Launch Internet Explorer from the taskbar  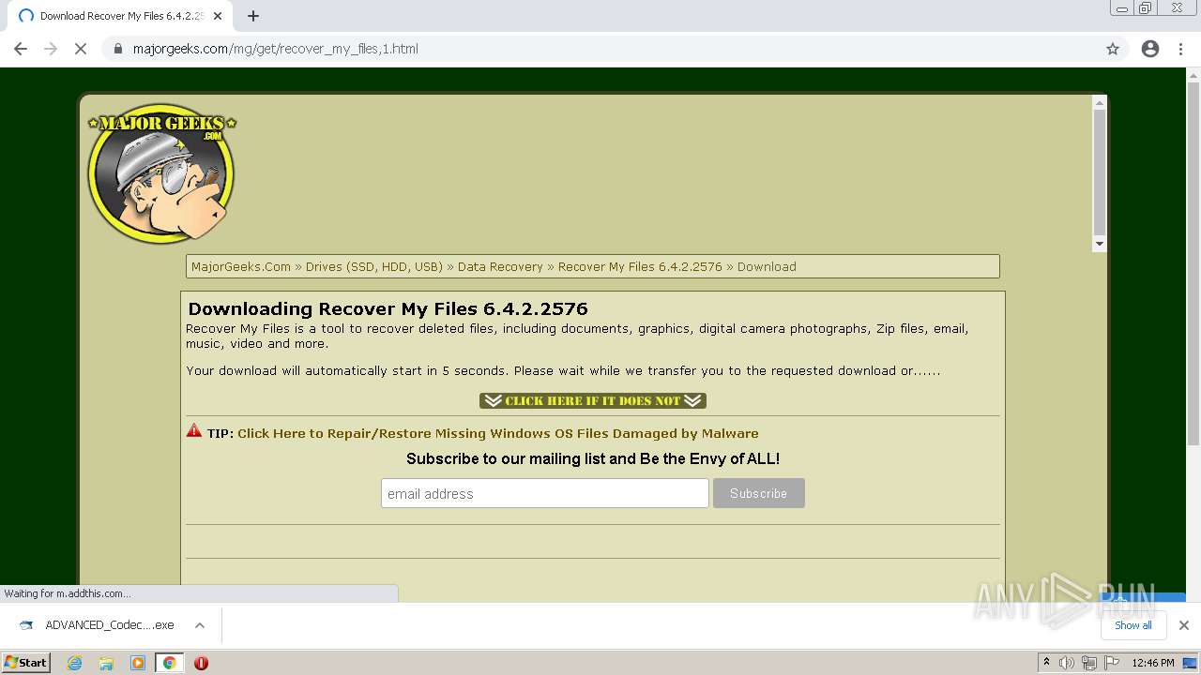click(74, 663)
